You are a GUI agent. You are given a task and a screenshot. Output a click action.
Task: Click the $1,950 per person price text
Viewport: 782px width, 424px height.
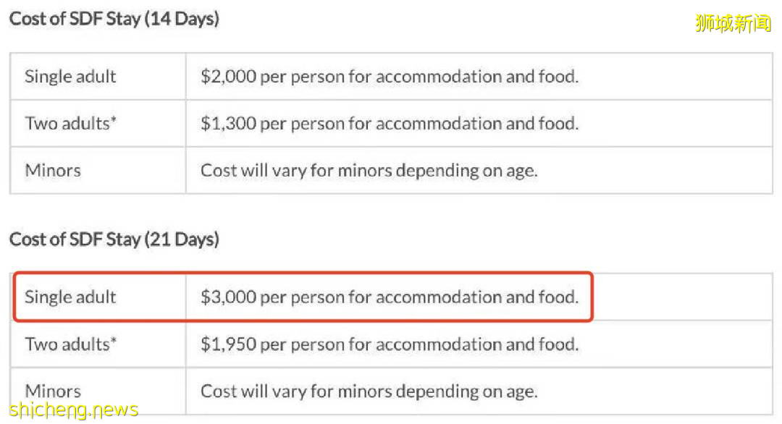tap(389, 344)
